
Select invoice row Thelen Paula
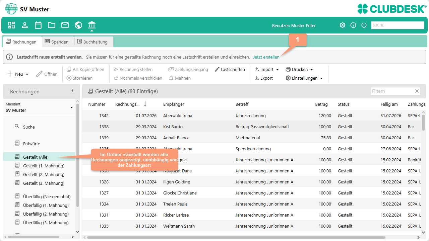tap(252, 204)
